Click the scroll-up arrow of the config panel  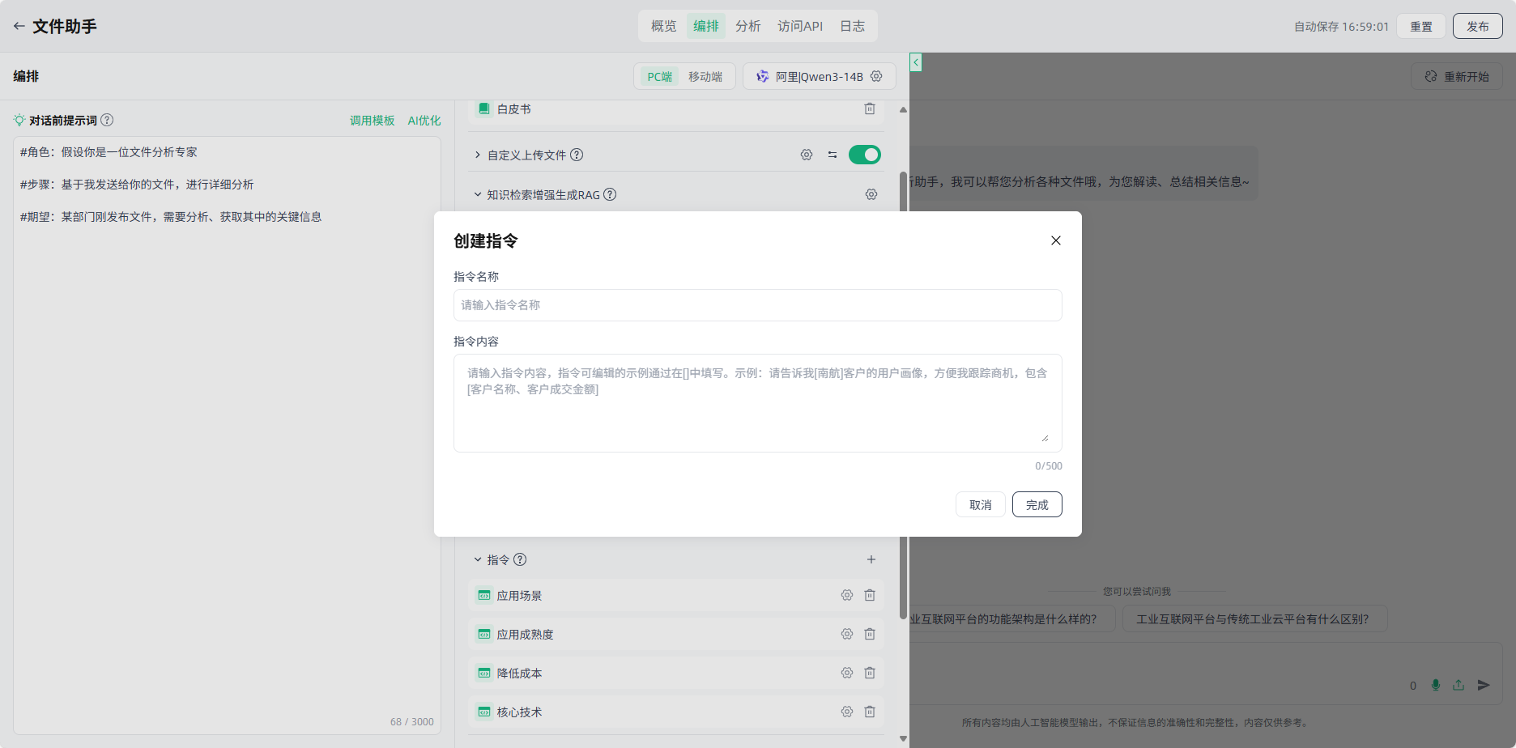coord(903,109)
